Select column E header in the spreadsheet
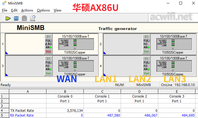198x118 pixels. 177,91
